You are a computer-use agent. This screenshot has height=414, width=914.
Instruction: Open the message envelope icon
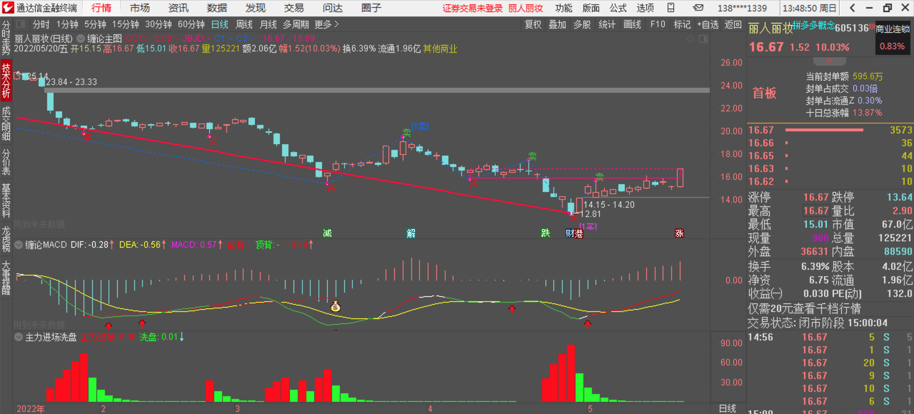tap(698, 7)
